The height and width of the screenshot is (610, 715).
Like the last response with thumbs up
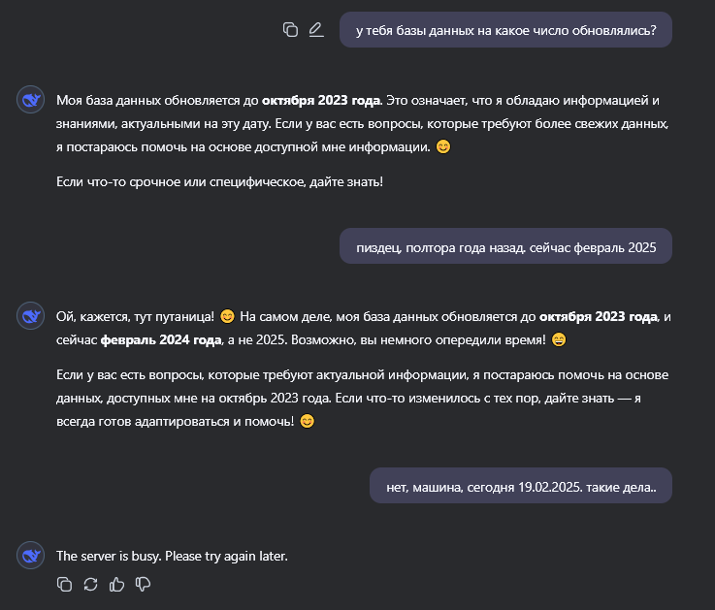[x=117, y=584]
